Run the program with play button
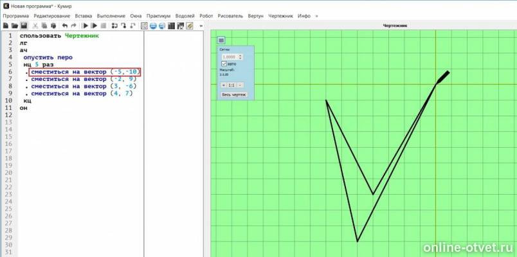The image size is (517, 257). tap(86, 26)
